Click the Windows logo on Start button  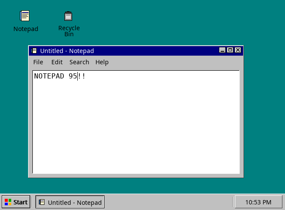click(x=8, y=202)
